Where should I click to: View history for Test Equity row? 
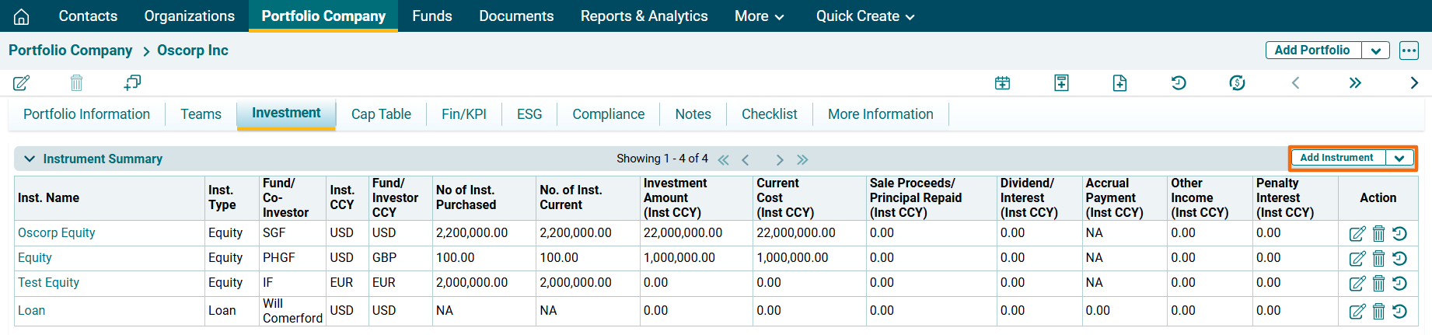point(1400,283)
